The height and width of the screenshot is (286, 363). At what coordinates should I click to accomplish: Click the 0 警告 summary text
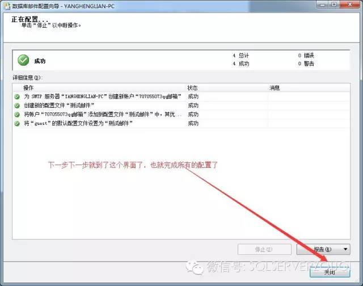coord(306,64)
